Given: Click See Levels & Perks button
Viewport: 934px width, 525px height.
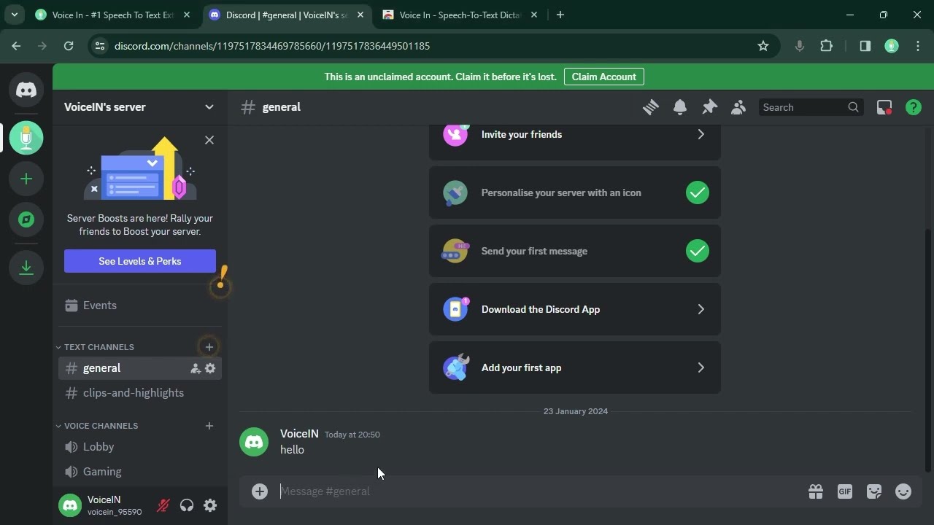Looking at the screenshot, I should [x=140, y=261].
